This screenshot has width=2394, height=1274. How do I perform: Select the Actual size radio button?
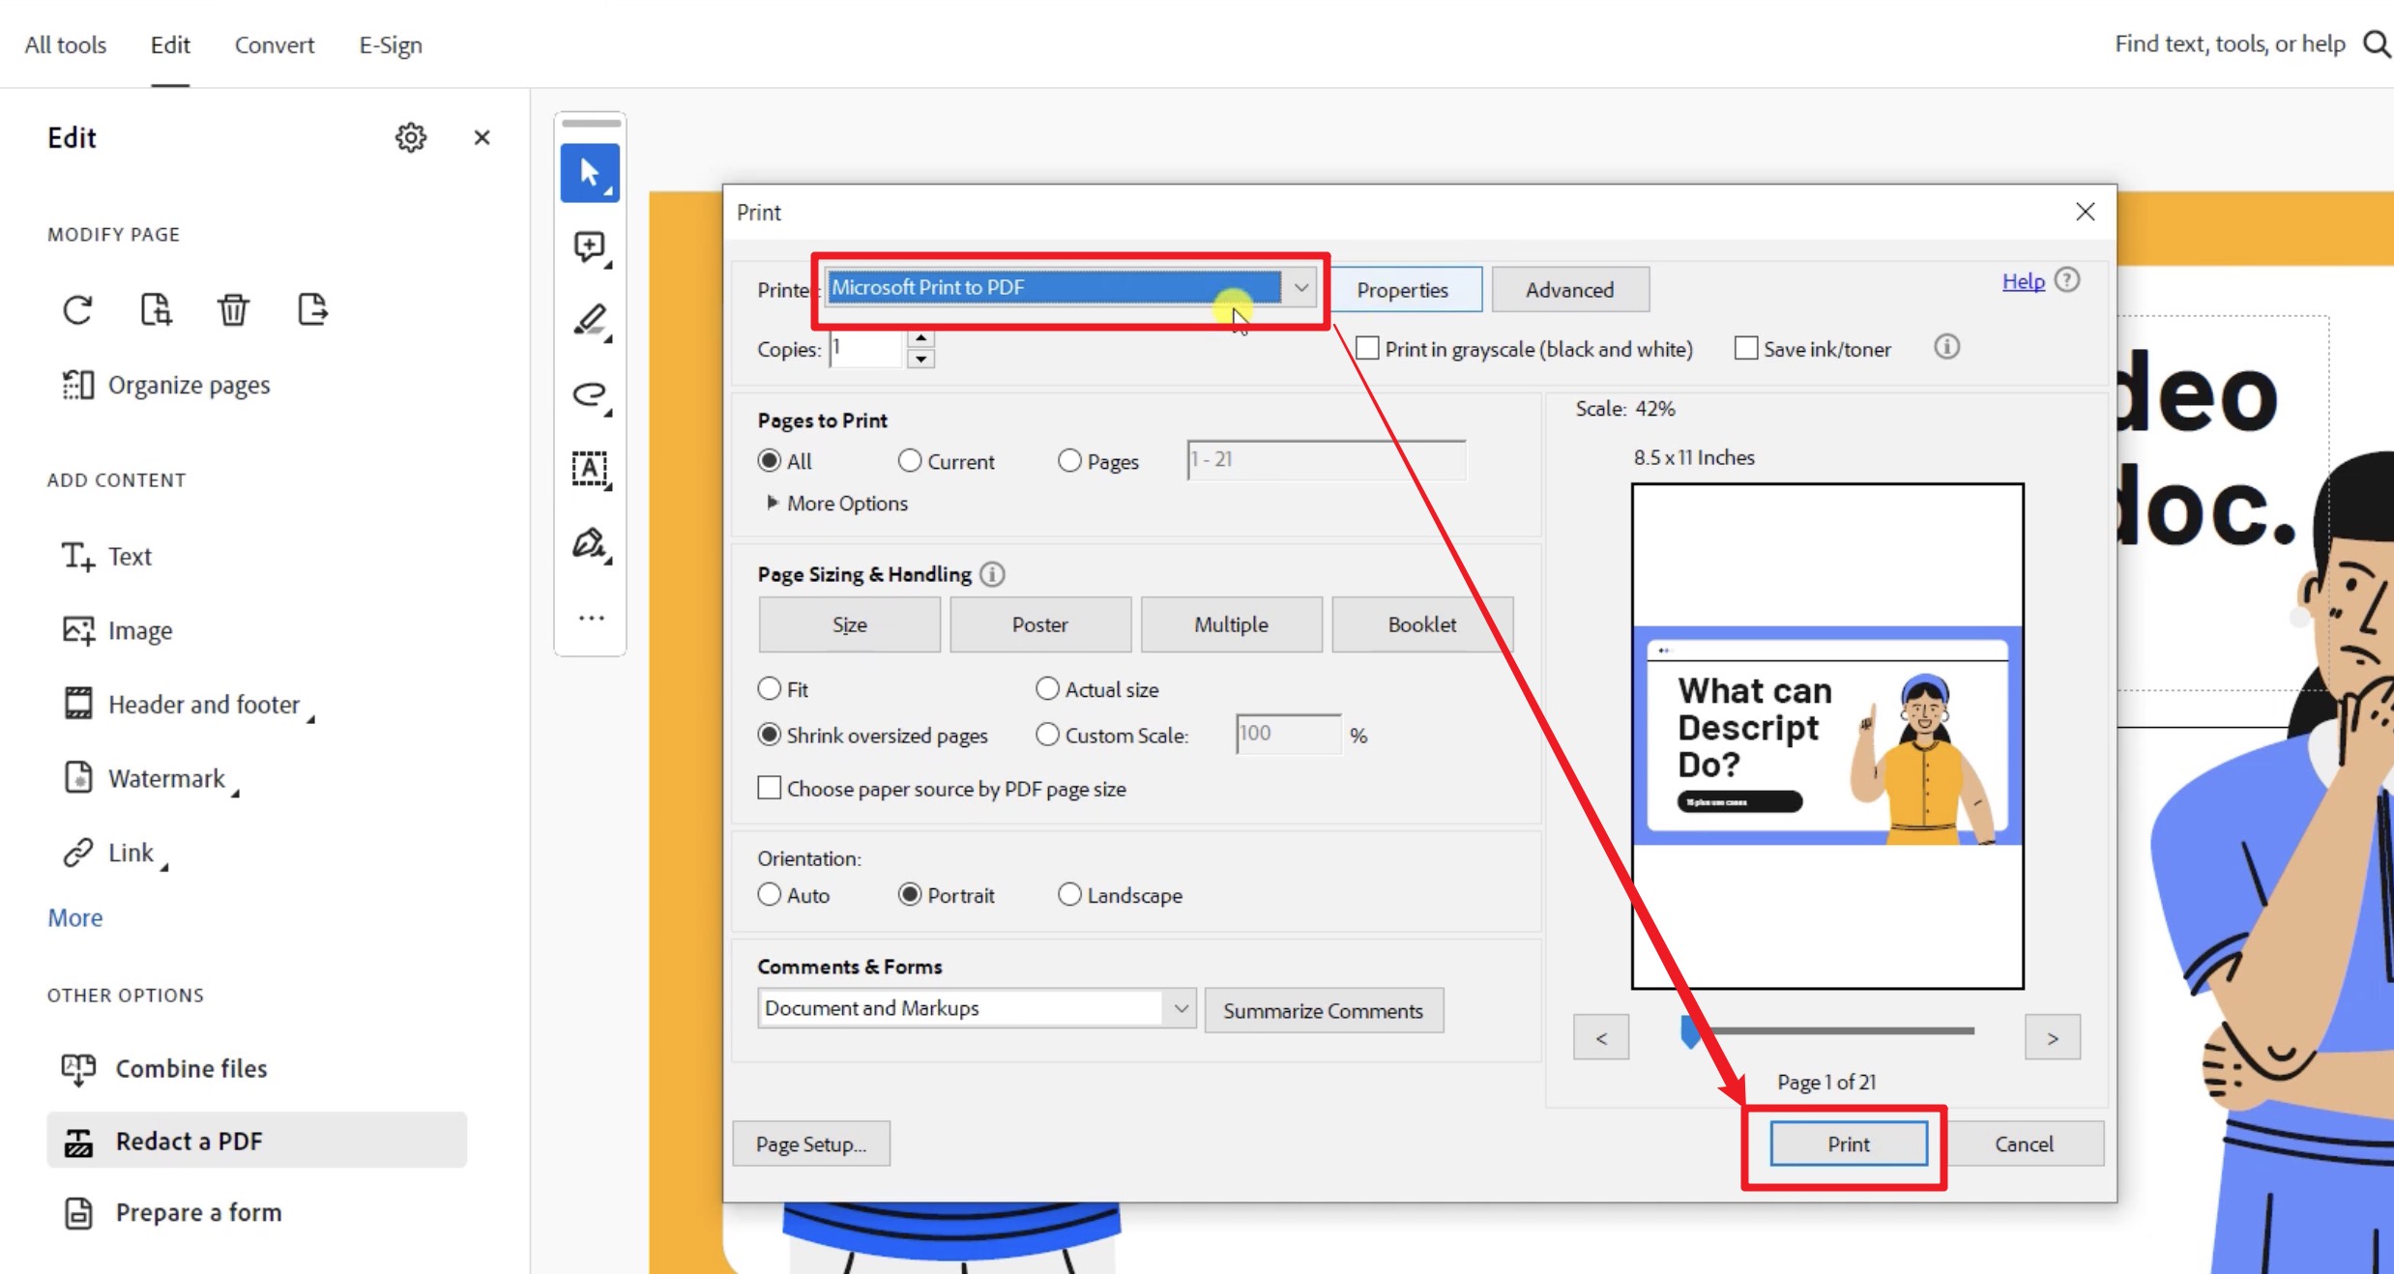click(1048, 688)
